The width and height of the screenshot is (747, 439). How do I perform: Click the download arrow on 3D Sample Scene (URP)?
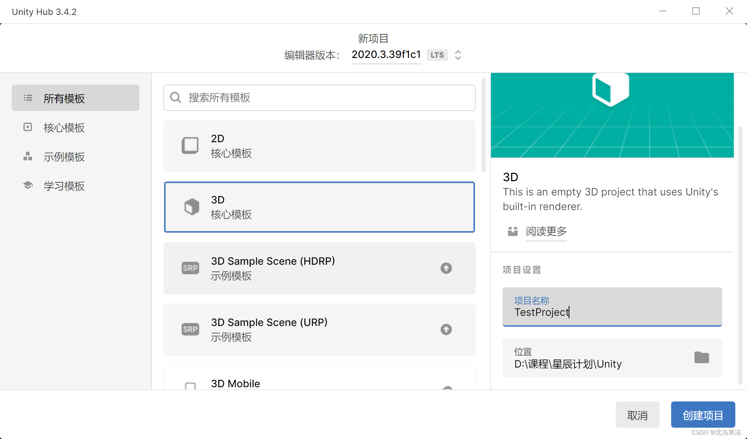pyautogui.click(x=446, y=329)
